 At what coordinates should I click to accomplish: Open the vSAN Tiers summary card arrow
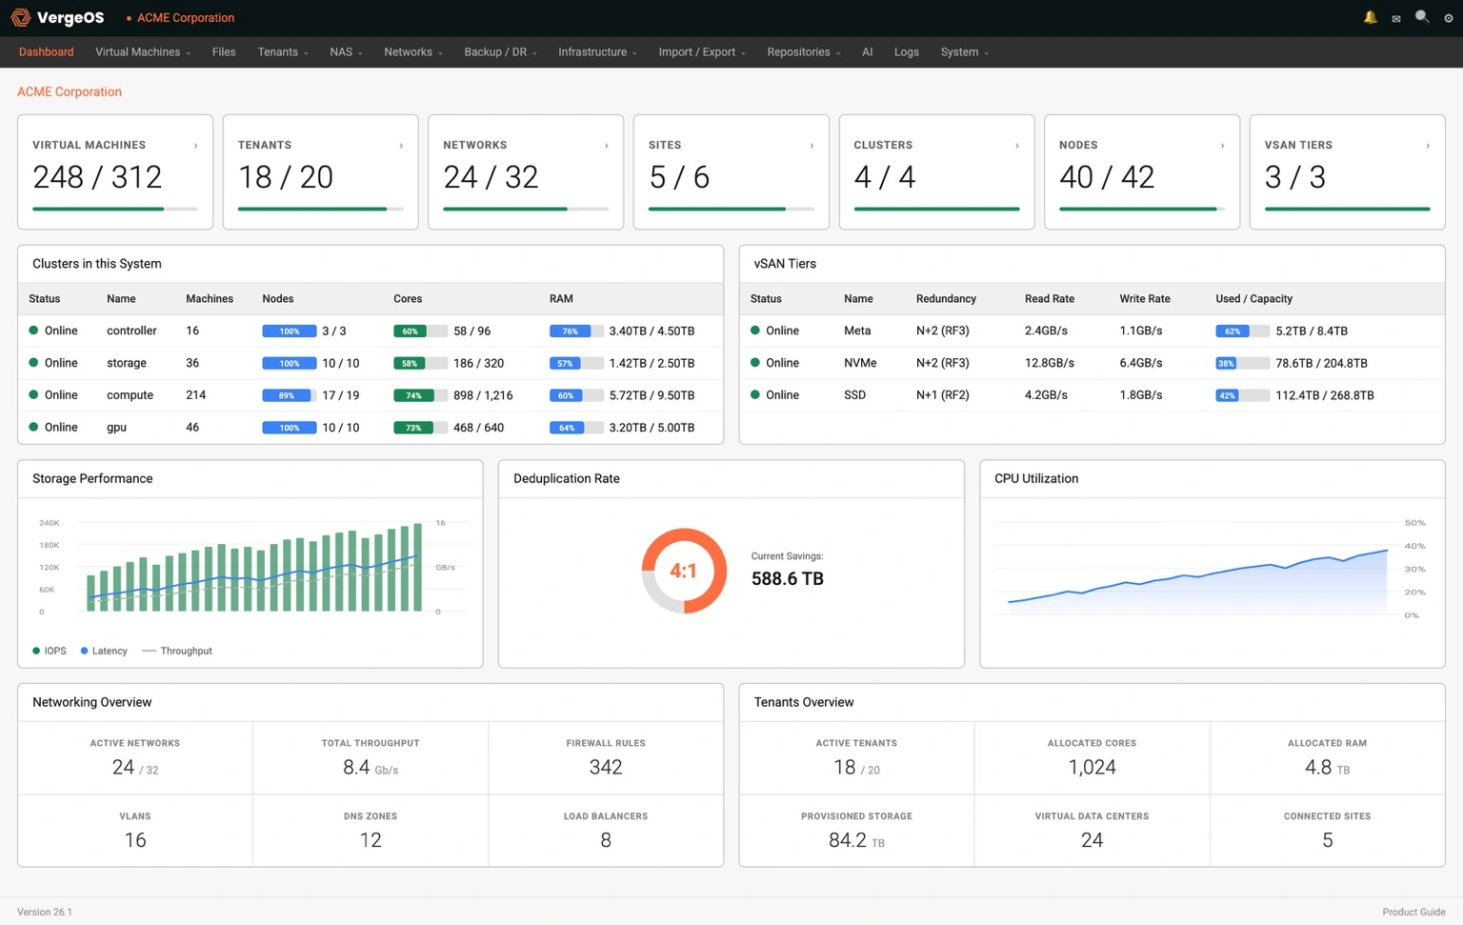1427,146
